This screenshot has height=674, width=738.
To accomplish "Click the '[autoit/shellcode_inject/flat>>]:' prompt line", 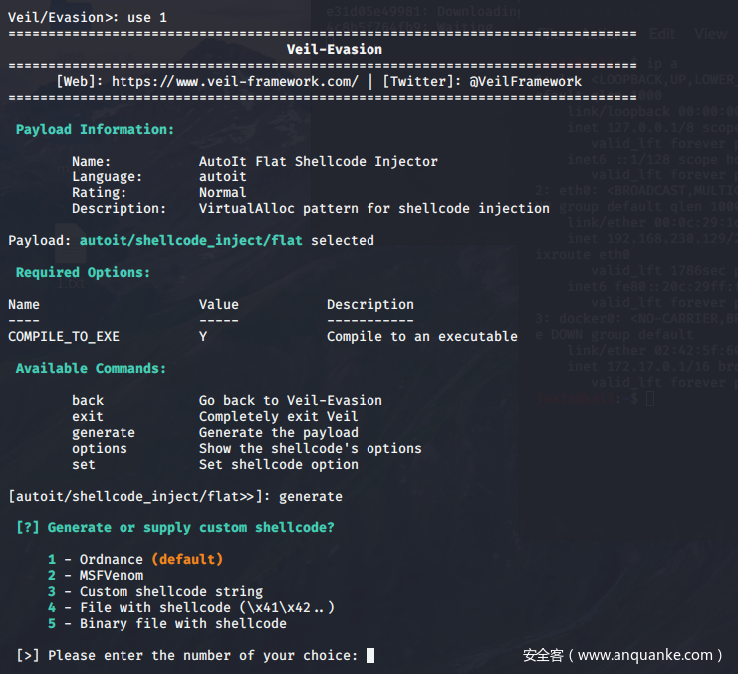I will point(175,496).
